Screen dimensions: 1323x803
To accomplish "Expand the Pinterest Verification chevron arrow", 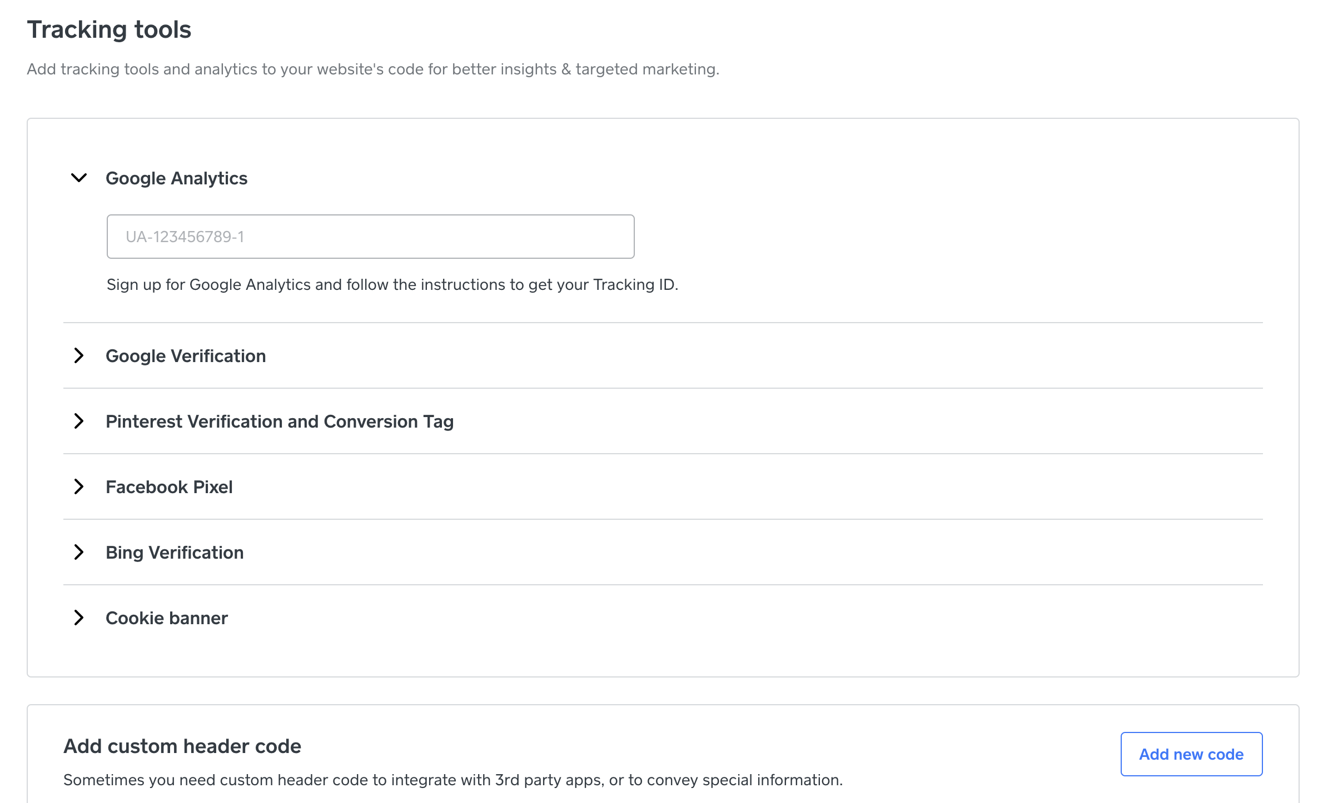I will (79, 421).
